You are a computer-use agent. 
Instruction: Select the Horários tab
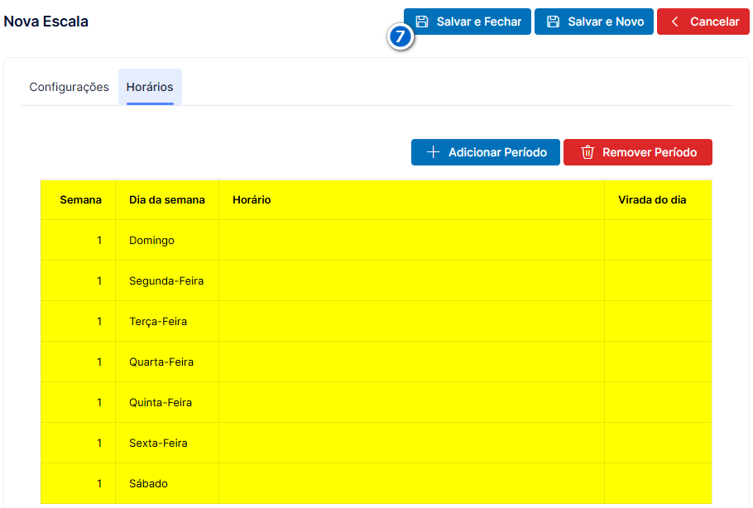pos(150,87)
